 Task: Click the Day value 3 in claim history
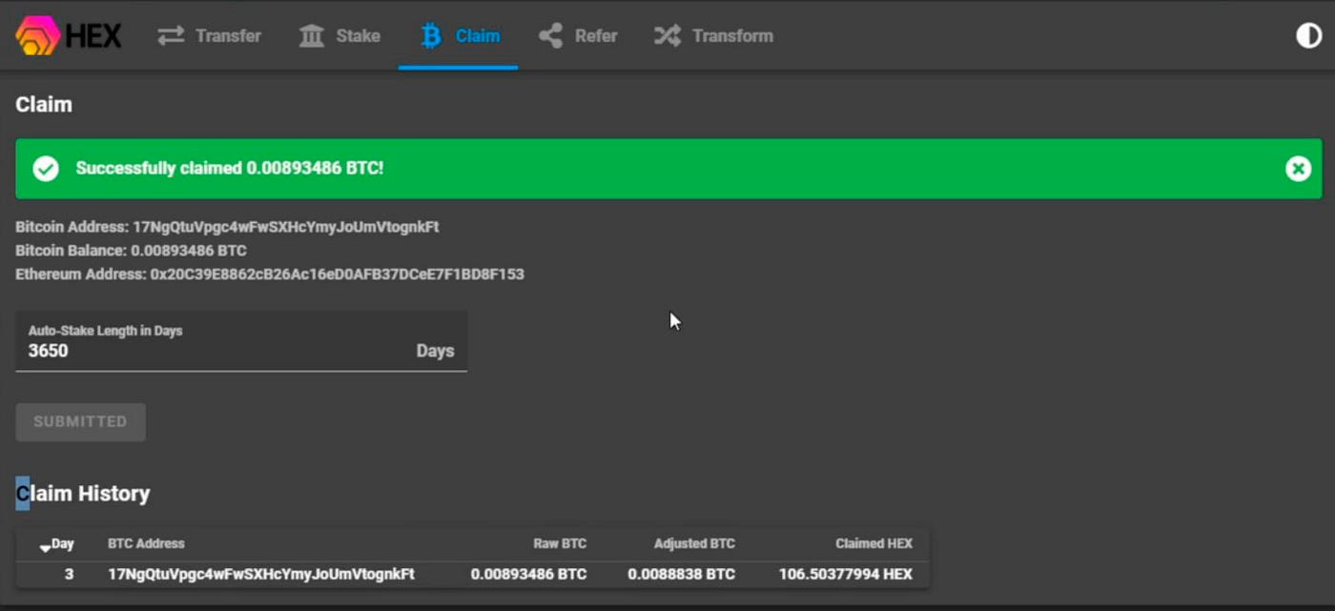point(69,574)
